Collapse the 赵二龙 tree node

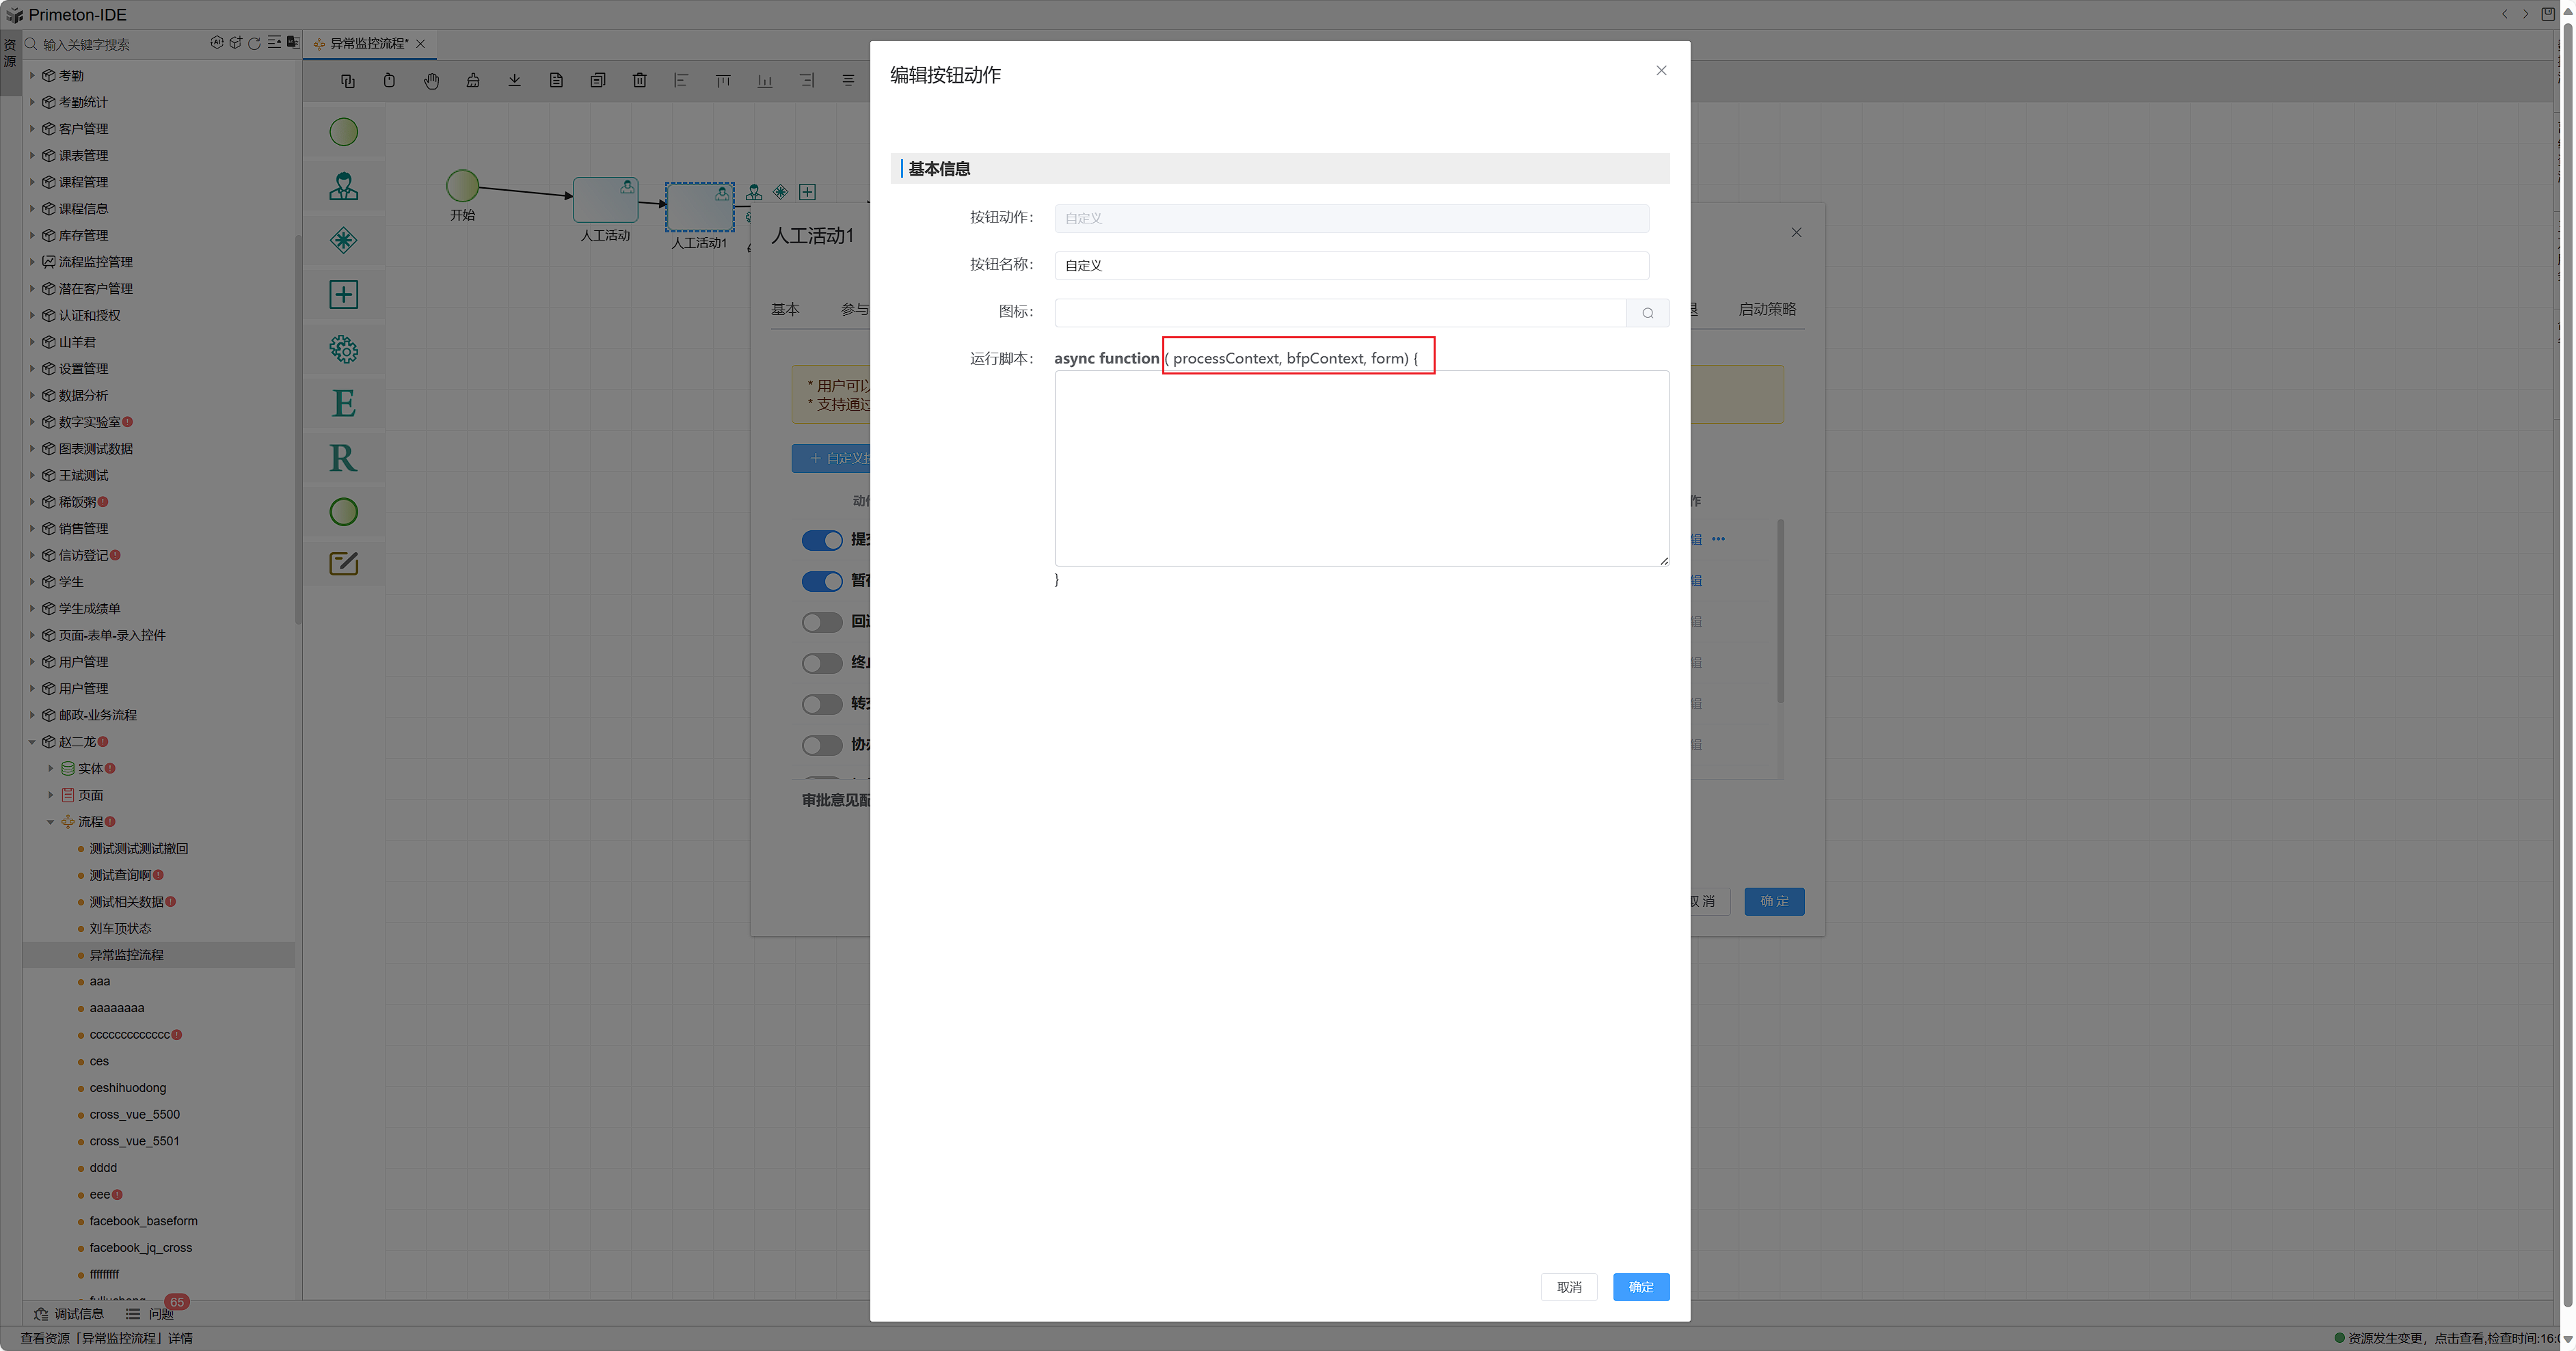(32, 742)
